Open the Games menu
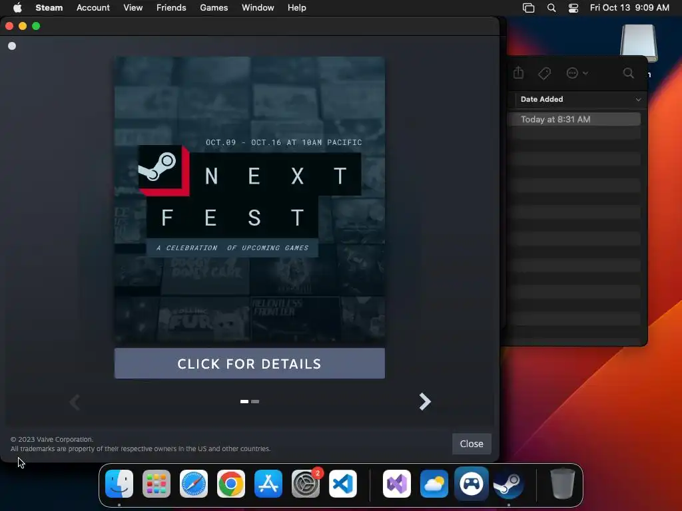Screen dimensions: 682x511 (214, 7)
